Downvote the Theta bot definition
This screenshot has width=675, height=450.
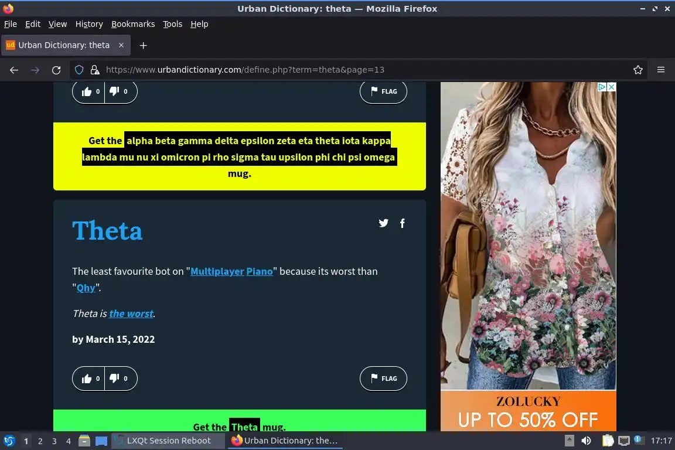pos(121,379)
